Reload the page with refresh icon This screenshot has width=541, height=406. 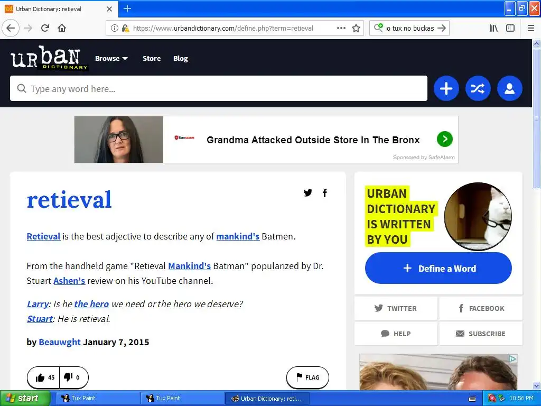point(45,28)
